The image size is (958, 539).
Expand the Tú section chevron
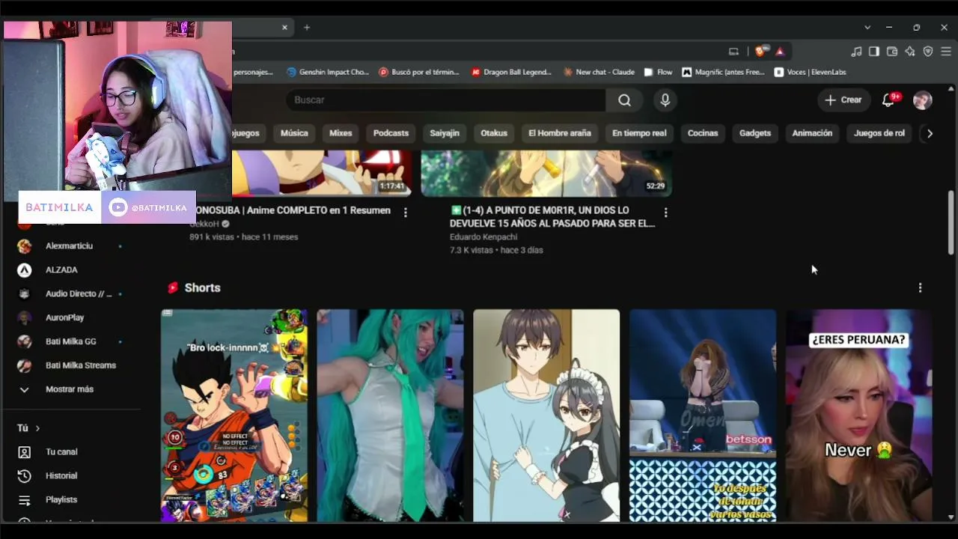(37, 428)
